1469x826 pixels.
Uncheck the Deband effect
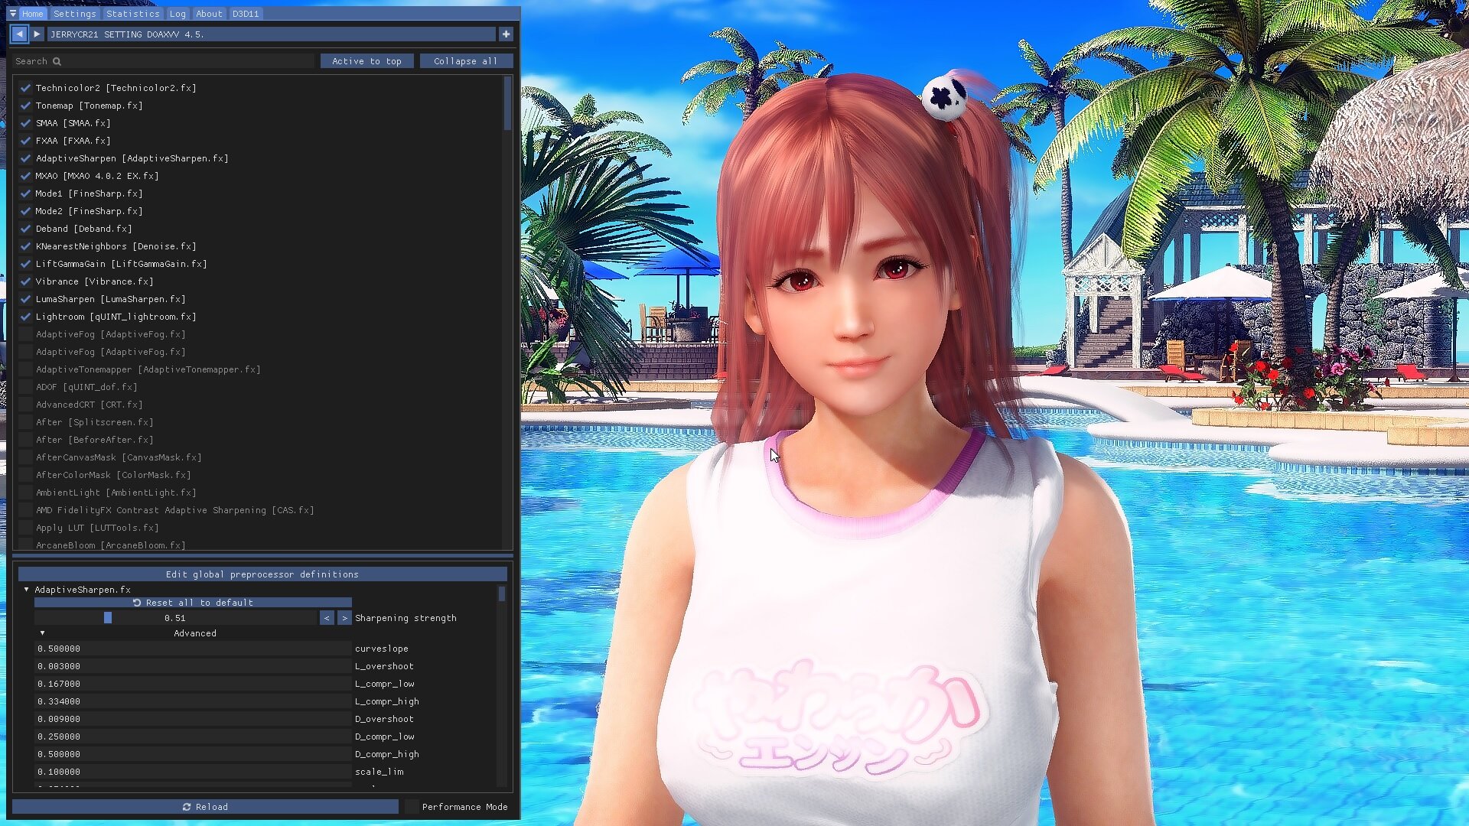[x=25, y=229]
